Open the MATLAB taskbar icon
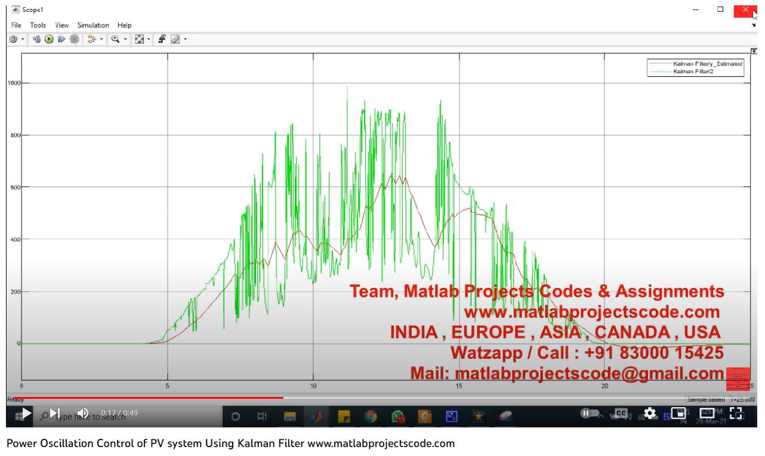The image size is (765, 456). [317, 417]
